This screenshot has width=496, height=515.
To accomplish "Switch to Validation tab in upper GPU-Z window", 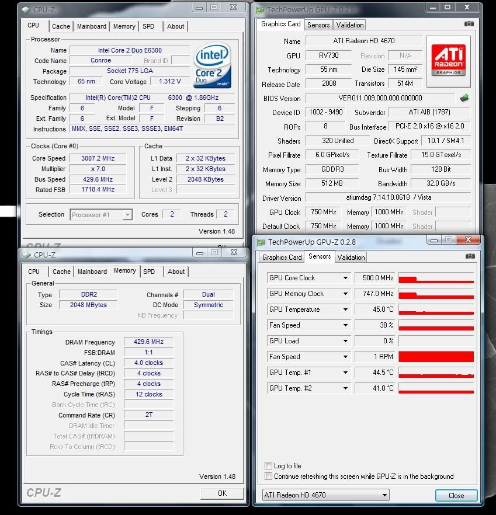I will click(x=350, y=25).
